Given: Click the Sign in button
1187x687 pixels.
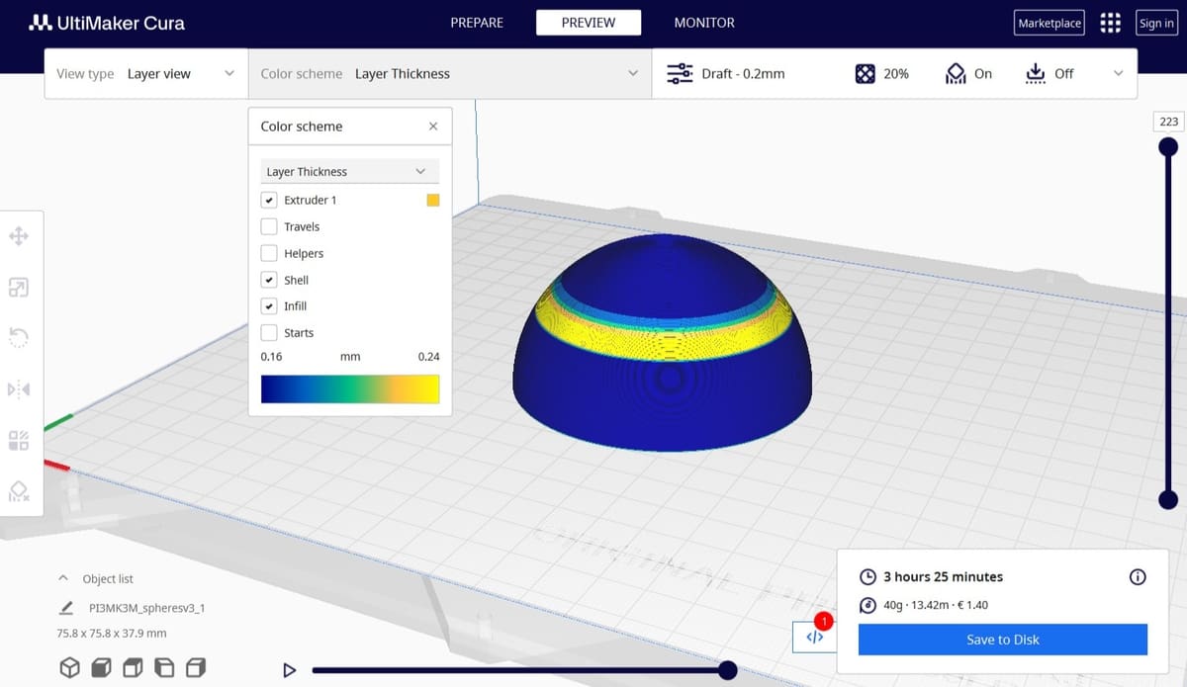Looking at the screenshot, I should click(1156, 23).
